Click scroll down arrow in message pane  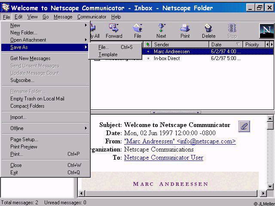270,186
